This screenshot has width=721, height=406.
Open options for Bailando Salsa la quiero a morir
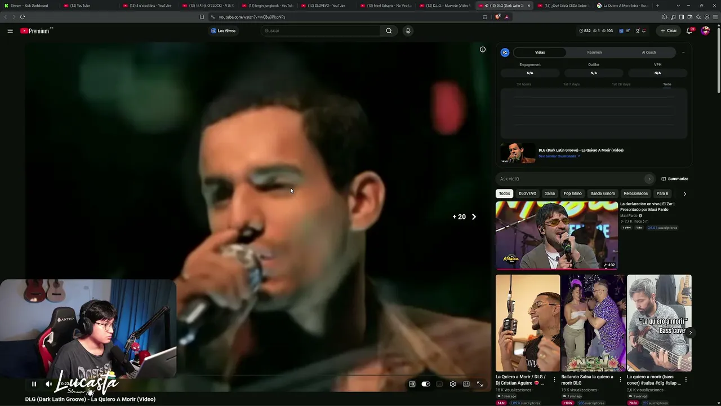point(620,379)
